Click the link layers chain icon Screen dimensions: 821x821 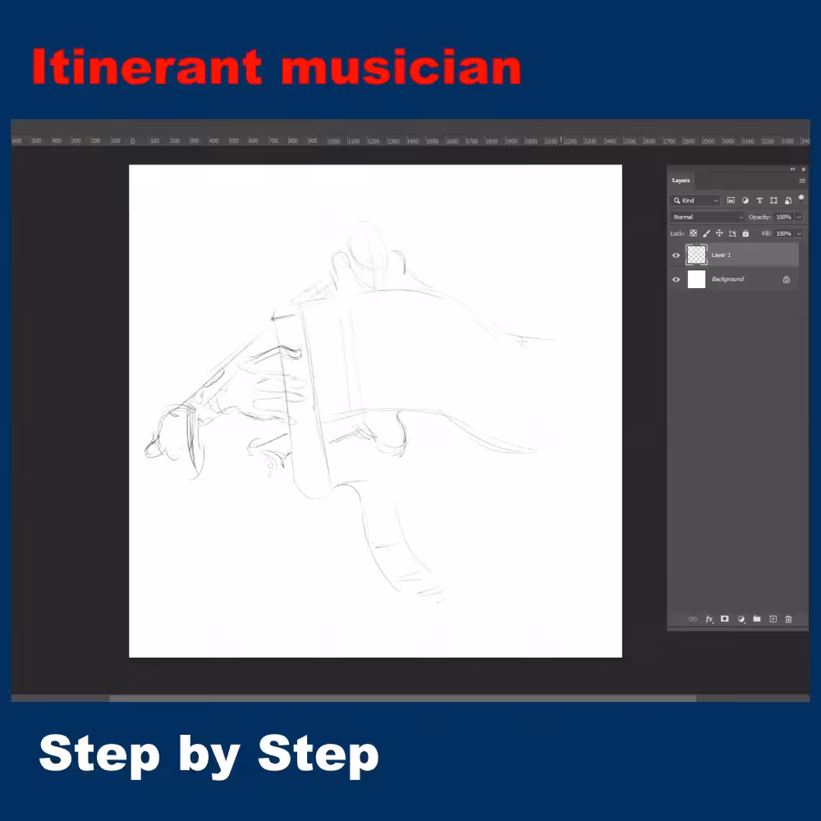point(693,619)
